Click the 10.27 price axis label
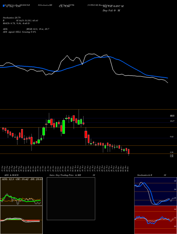The height and width of the screenshot is (234, 177). [172, 121]
